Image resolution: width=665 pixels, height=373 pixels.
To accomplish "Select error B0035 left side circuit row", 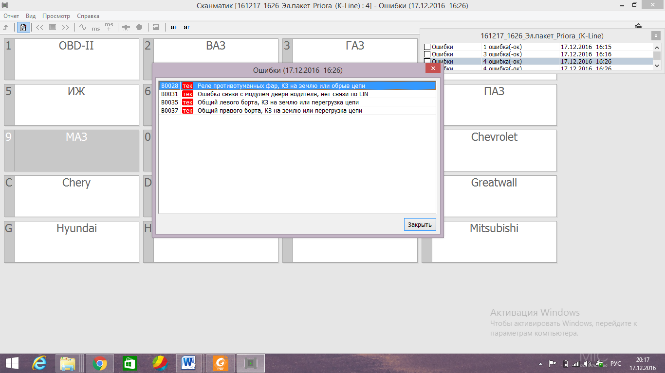I will pos(297,102).
